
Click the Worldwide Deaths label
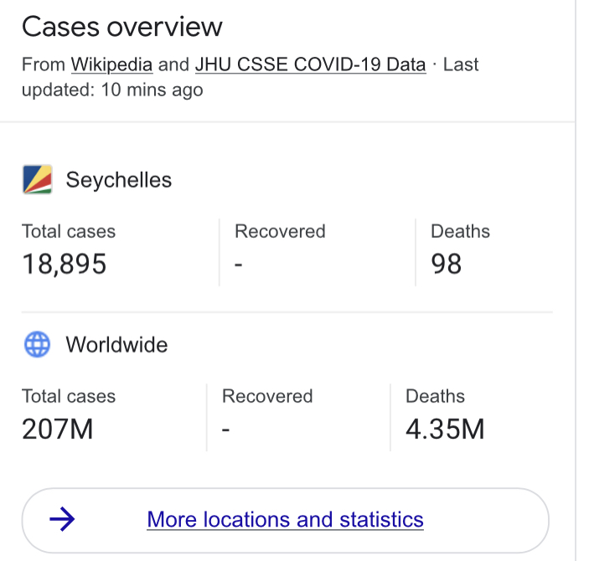pos(435,396)
